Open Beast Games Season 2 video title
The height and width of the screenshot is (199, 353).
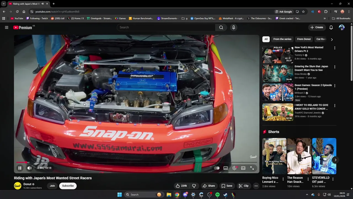tap(313, 87)
